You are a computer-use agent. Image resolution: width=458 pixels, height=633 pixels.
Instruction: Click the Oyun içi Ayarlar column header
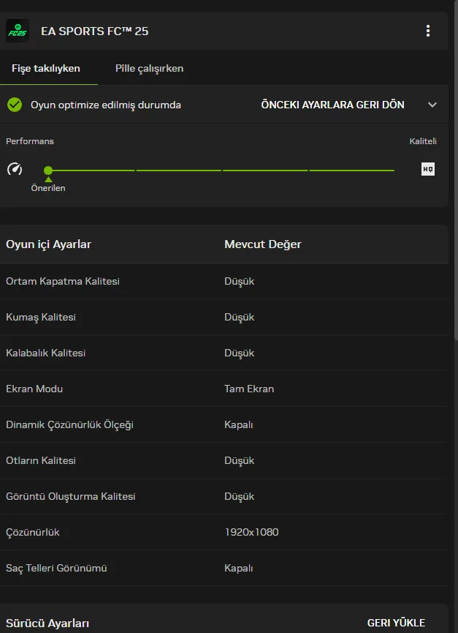pos(48,244)
